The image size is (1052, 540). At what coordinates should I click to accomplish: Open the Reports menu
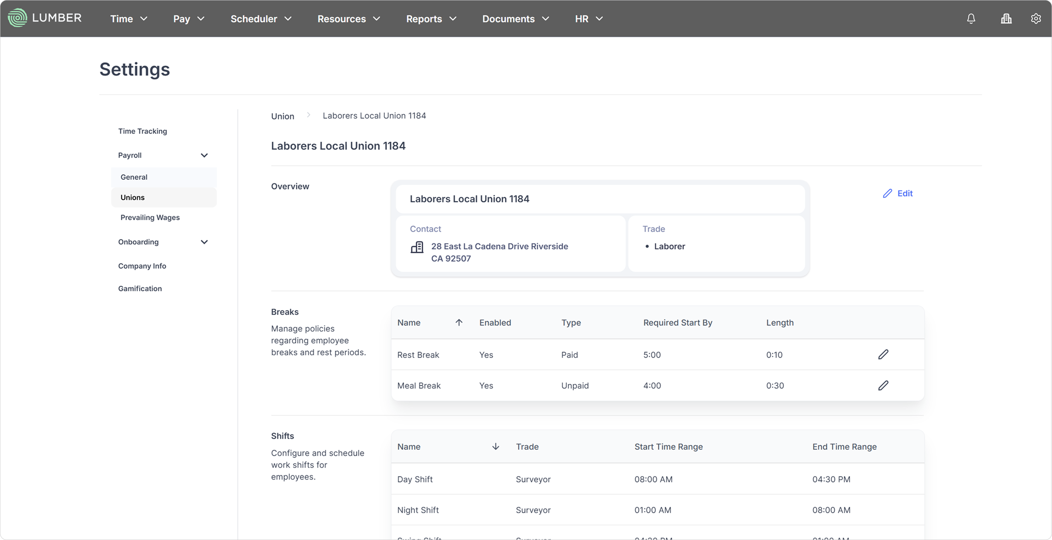tap(431, 19)
